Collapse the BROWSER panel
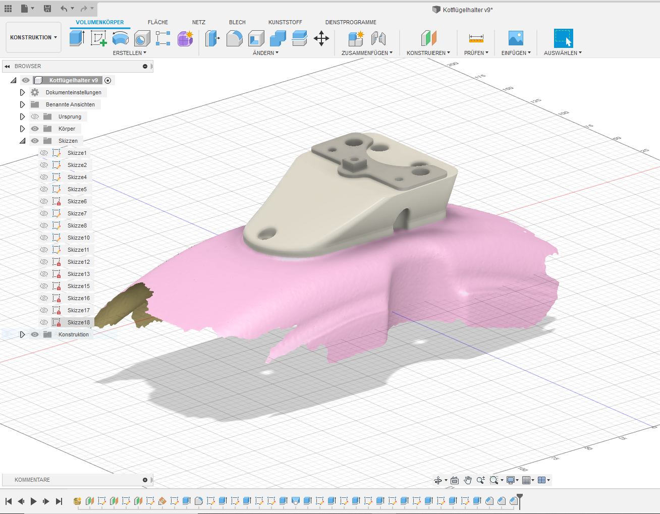The height and width of the screenshot is (514, 660). 7,66
